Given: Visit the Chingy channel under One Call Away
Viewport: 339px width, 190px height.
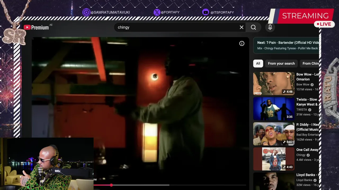Looking at the screenshot, I should (x=301, y=155).
